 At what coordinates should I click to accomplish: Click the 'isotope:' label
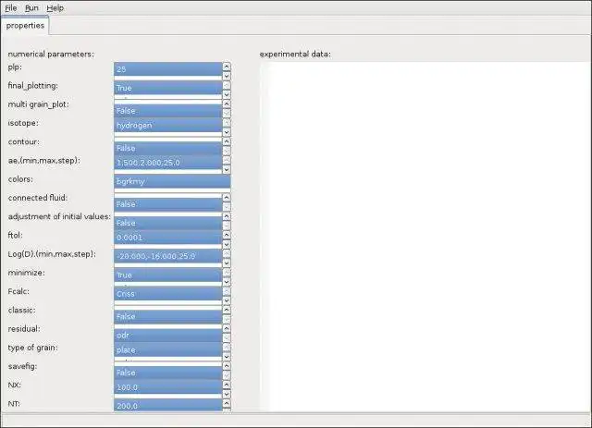pyautogui.click(x=23, y=123)
